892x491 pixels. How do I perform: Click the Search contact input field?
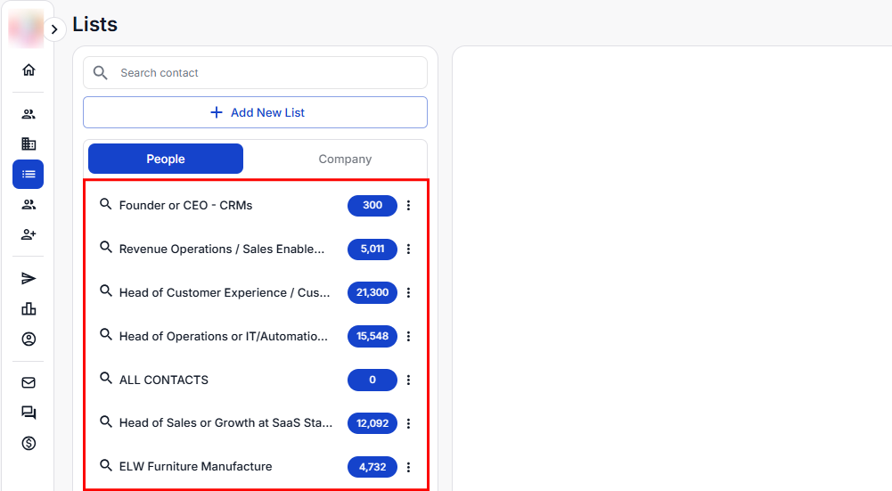point(267,73)
